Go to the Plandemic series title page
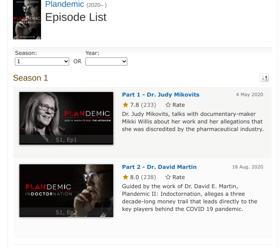This screenshot has height=248, width=280. [x=65, y=4]
